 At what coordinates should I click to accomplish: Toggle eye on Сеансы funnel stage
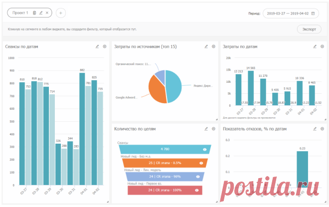point(204,150)
